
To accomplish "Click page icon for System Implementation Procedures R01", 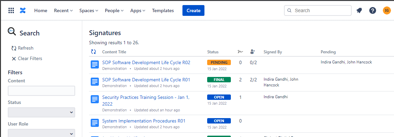I will (95, 123).
